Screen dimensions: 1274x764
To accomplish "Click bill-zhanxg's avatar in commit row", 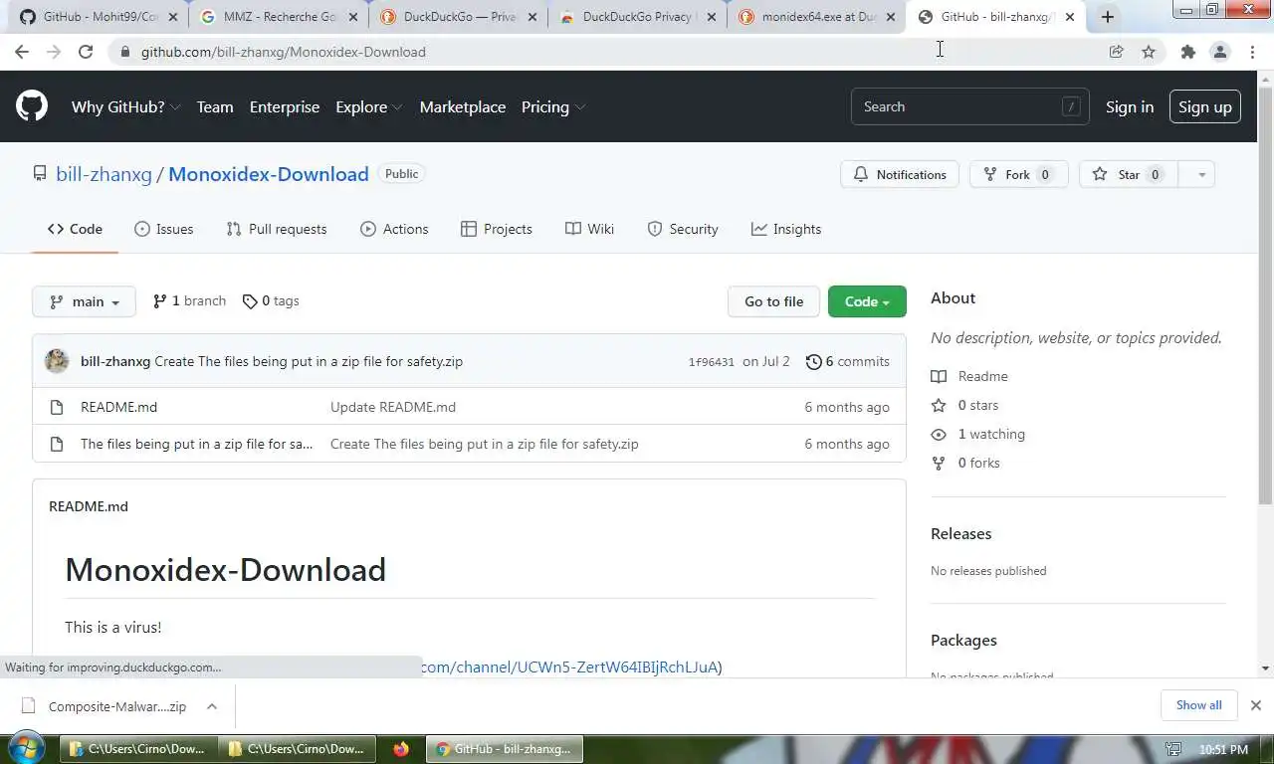I will click(57, 361).
